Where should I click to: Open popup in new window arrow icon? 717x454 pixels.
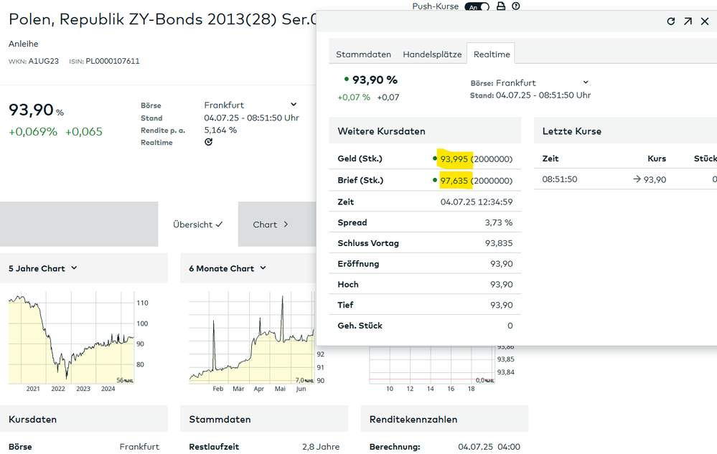[688, 22]
